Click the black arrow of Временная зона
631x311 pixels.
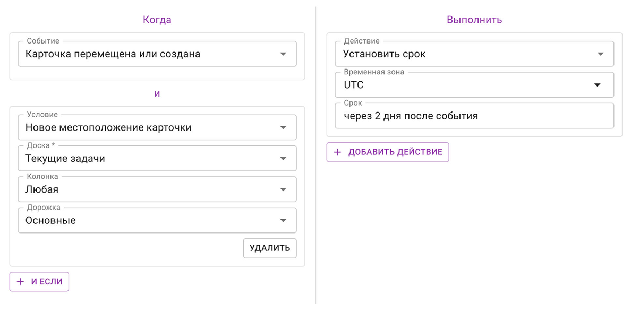pyautogui.click(x=598, y=85)
